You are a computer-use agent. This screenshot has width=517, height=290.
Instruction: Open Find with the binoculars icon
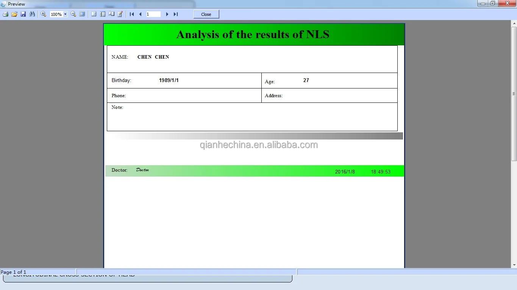(32, 14)
